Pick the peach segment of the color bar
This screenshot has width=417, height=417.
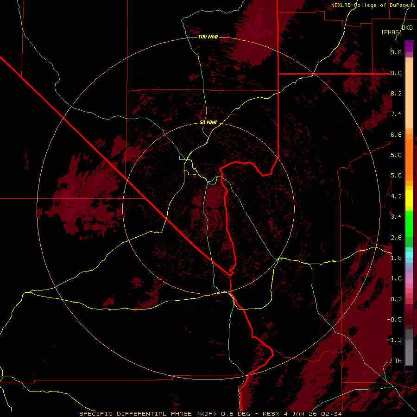pyautogui.click(x=409, y=95)
